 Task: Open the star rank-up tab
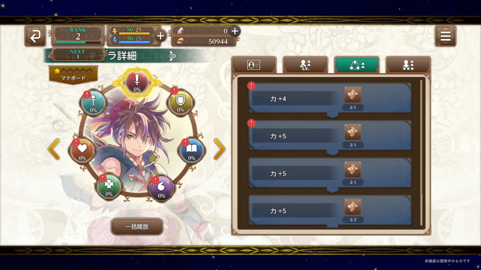pos(408,65)
